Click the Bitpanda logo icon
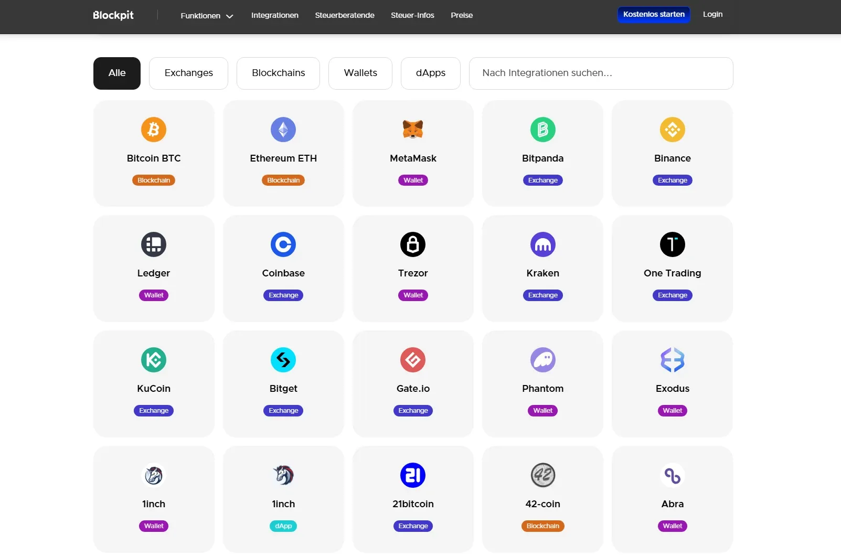Screen dimensions: 841x556 (543, 130)
